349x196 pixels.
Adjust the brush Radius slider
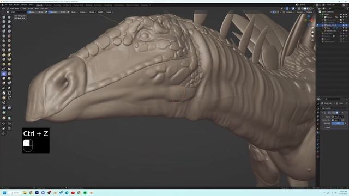pyautogui.click(x=35, y=12)
